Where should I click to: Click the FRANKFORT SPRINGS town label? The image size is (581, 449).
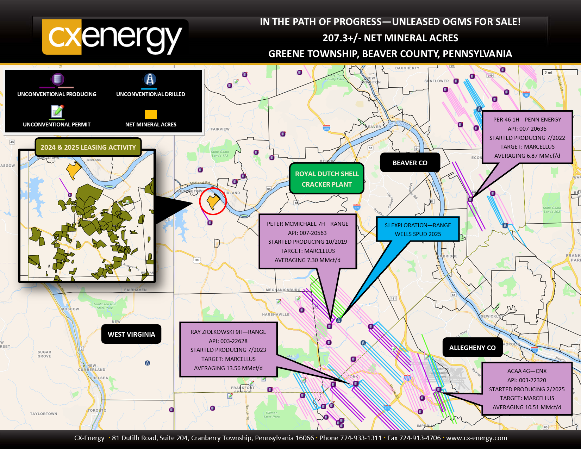243,389
